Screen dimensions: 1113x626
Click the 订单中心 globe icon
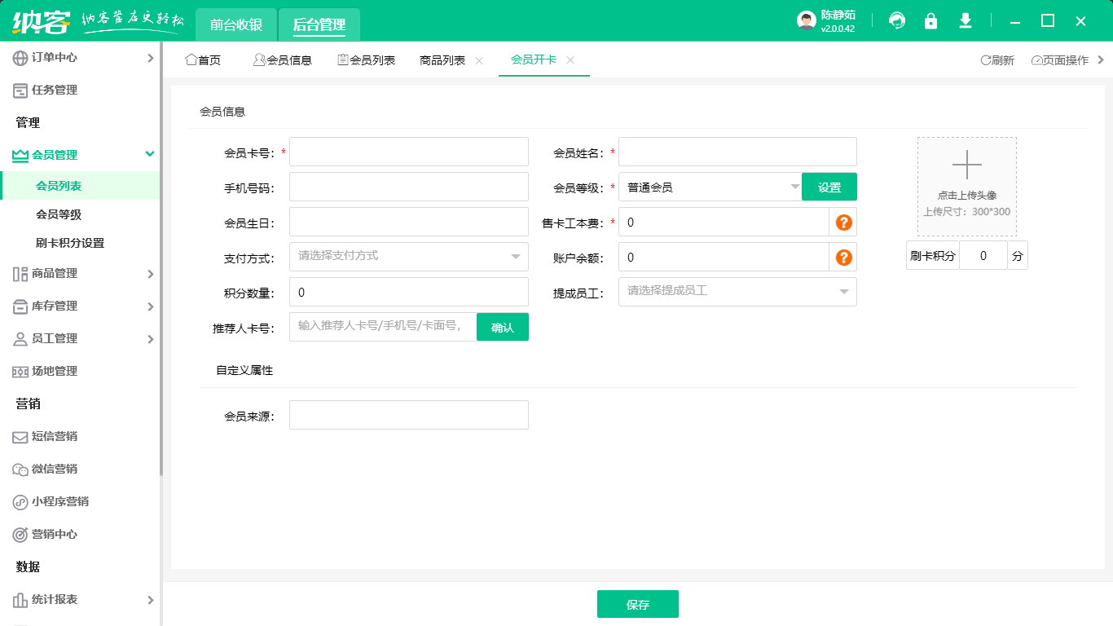pos(20,58)
